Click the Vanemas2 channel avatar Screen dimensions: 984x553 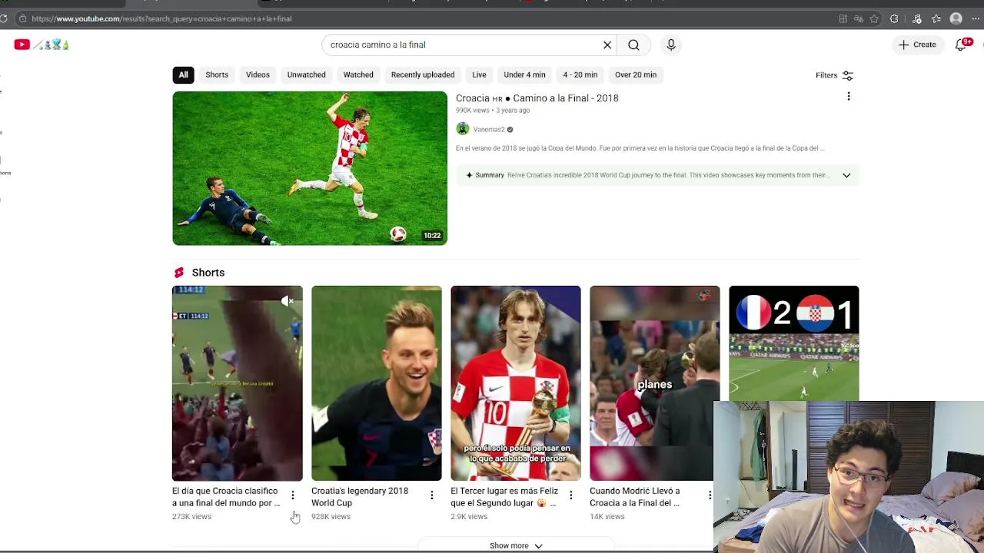click(x=462, y=129)
